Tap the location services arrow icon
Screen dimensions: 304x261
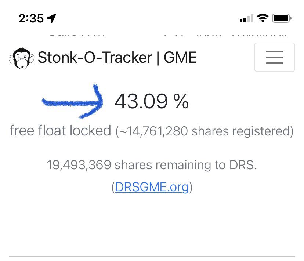(51, 17)
